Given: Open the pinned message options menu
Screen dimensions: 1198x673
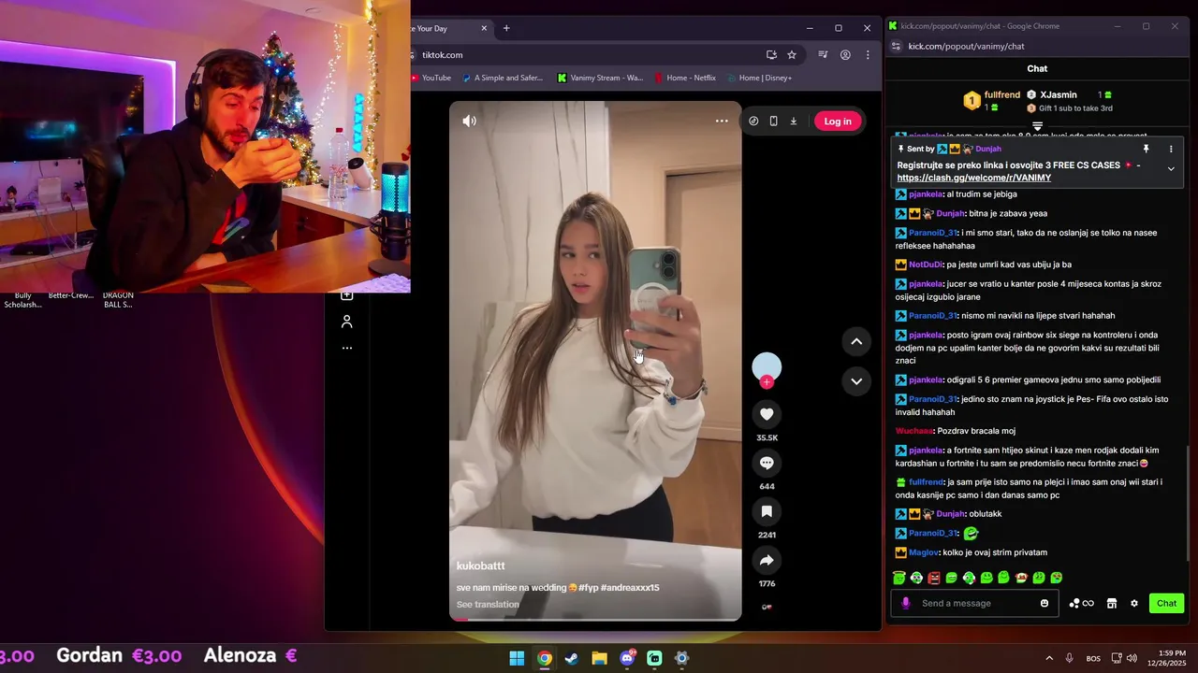Looking at the screenshot, I should click(x=1170, y=149).
